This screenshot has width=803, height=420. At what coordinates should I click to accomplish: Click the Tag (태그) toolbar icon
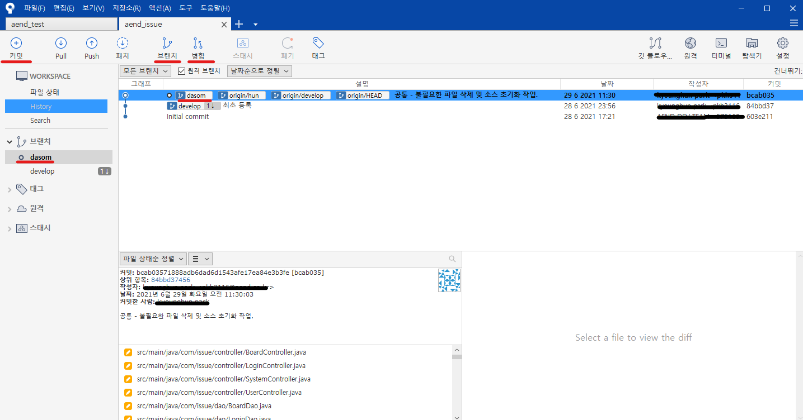click(318, 43)
